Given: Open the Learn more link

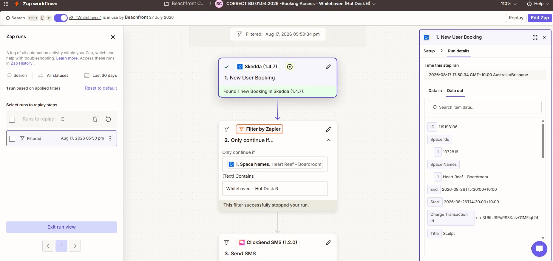Looking at the screenshot, I should 67,58.
